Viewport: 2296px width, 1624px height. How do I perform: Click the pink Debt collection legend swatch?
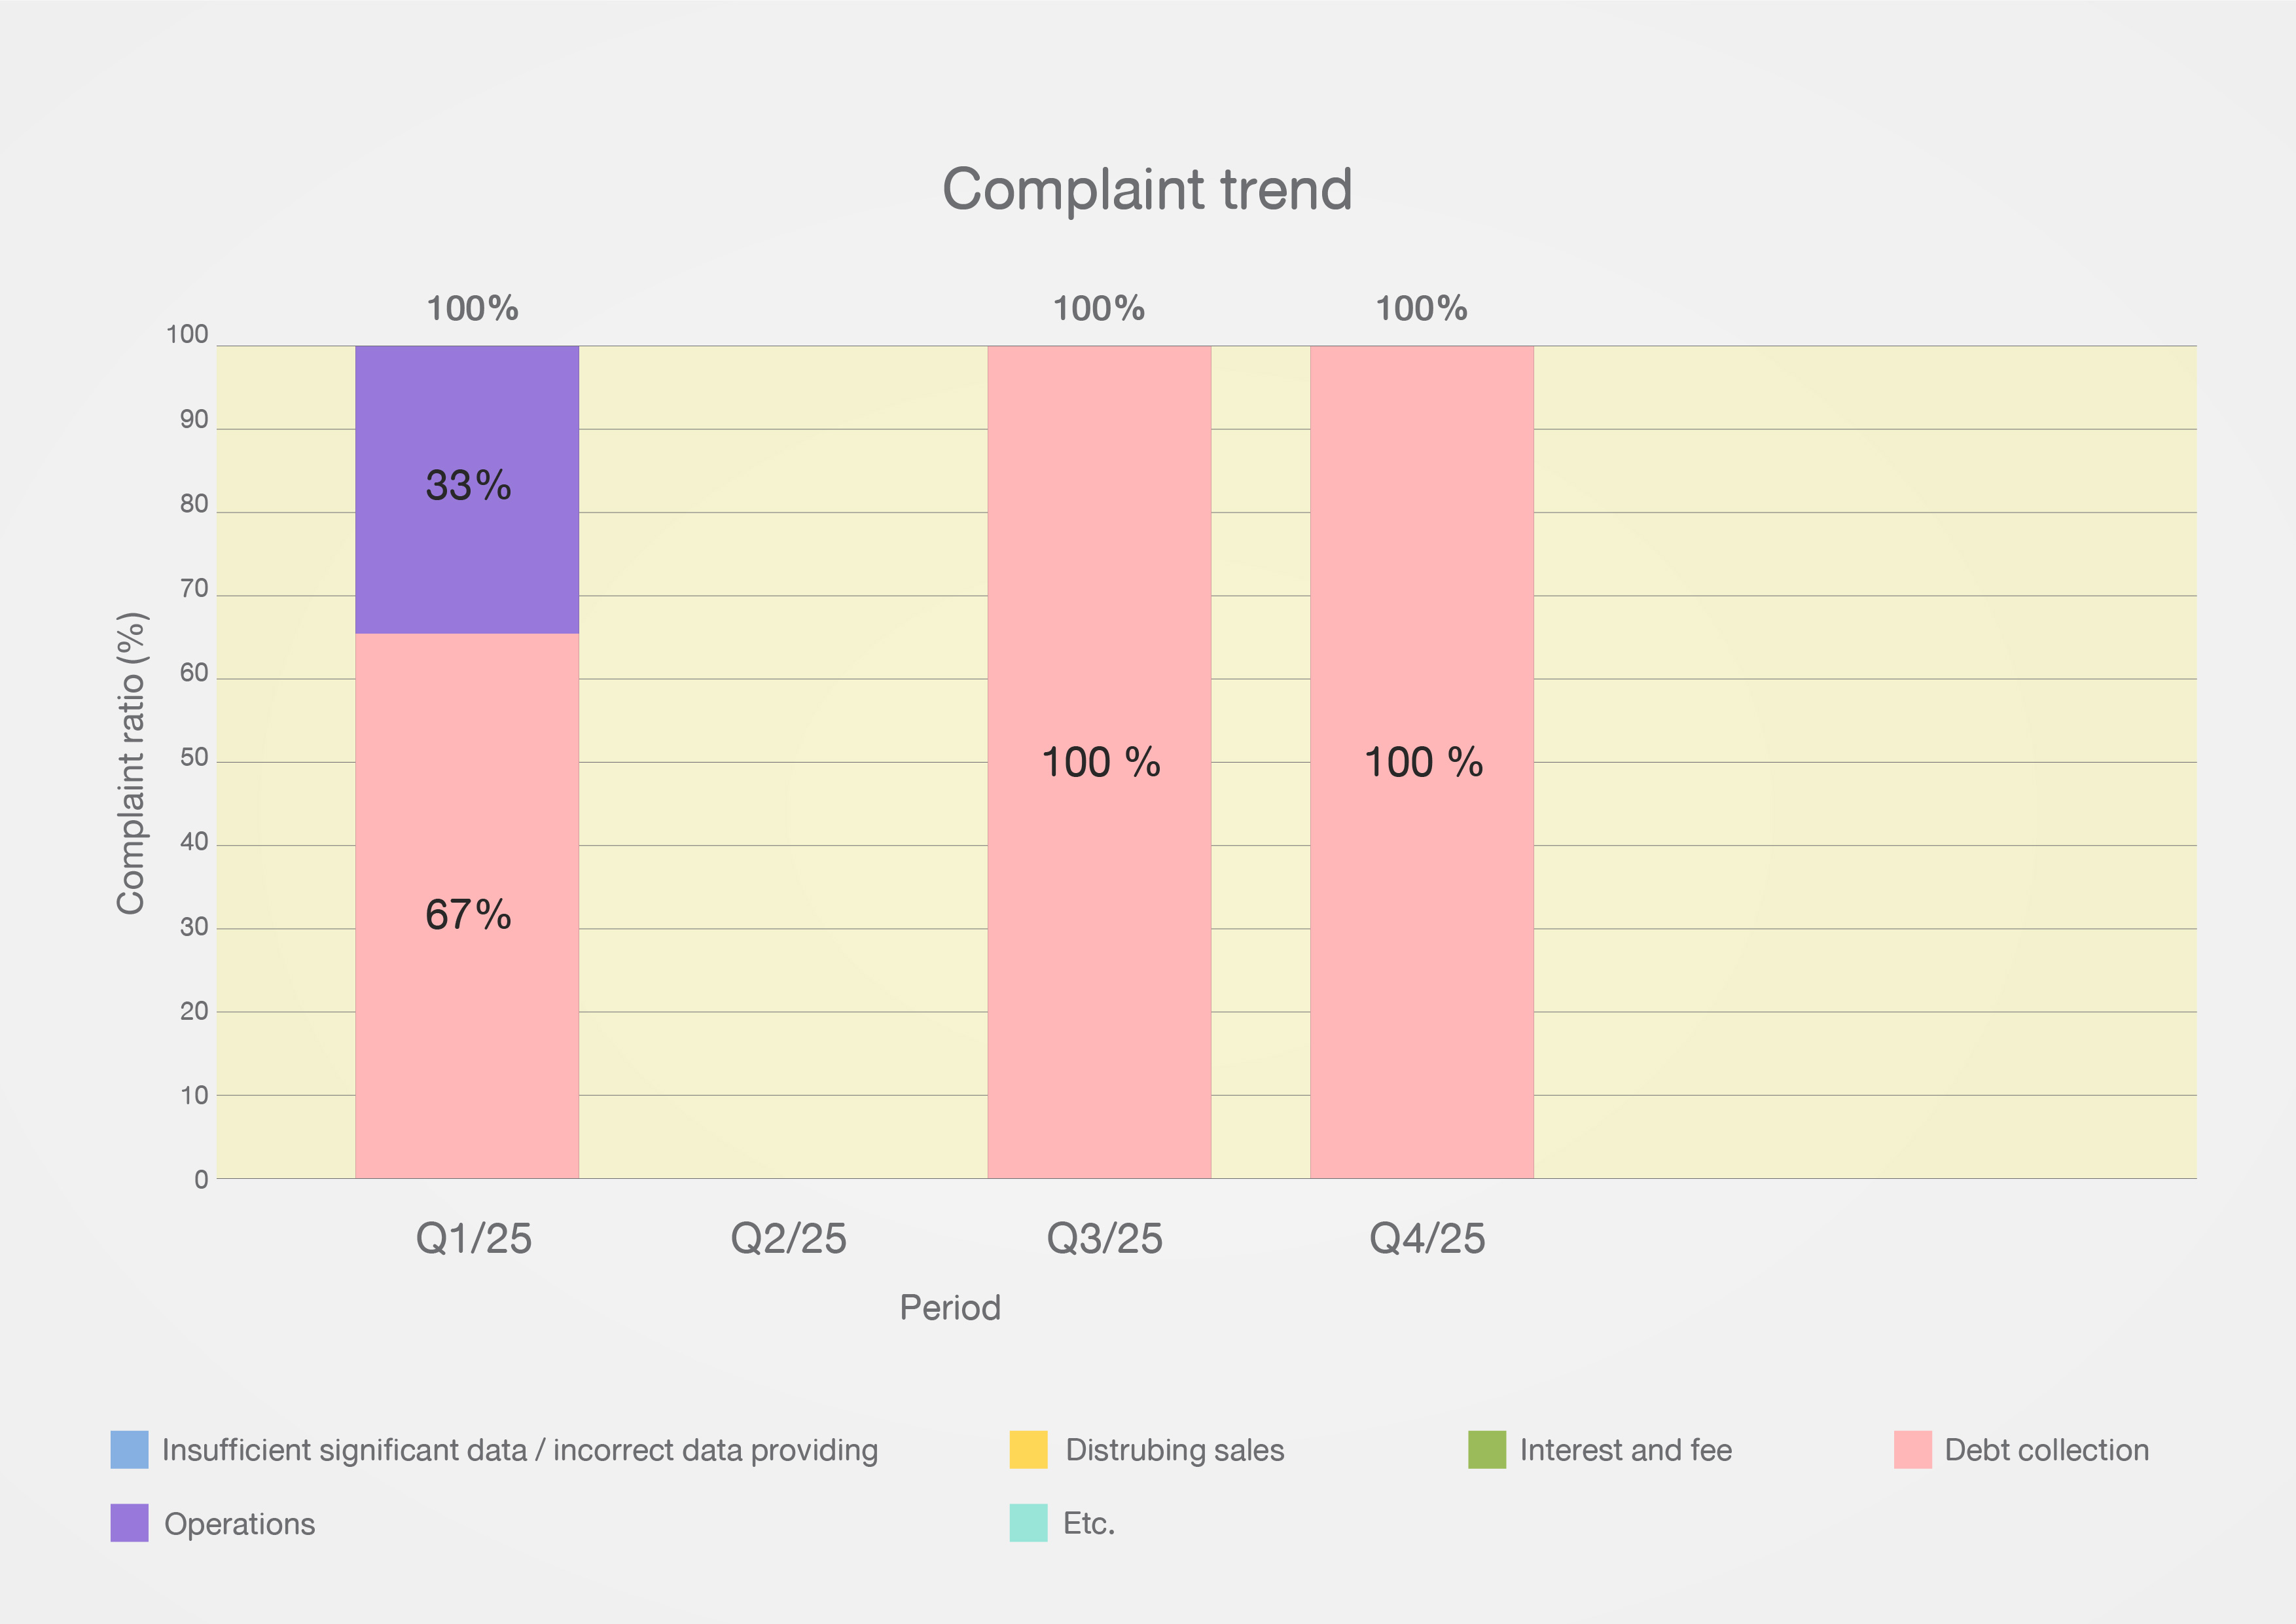1912,1449
